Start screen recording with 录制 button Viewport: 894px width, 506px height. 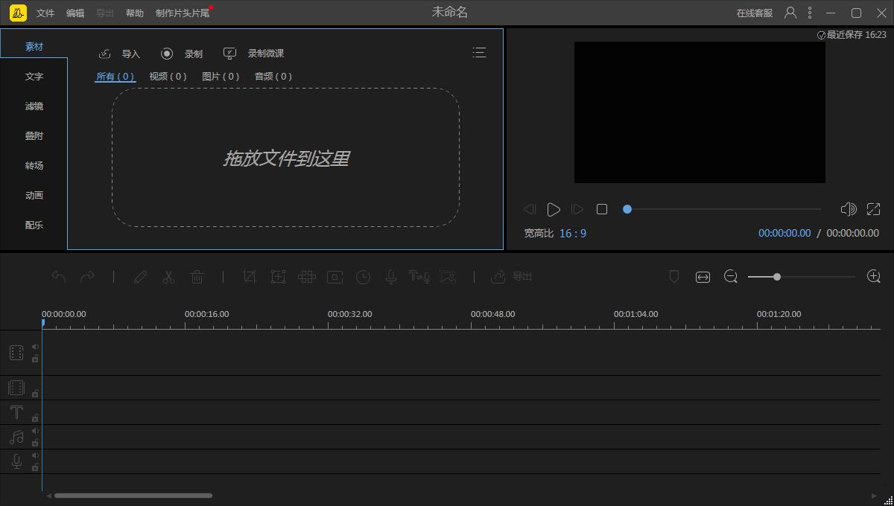click(x=168, y=54)
